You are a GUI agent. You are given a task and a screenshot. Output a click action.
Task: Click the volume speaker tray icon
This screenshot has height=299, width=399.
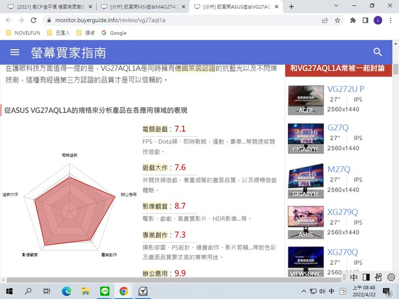(x=322, y=291)
